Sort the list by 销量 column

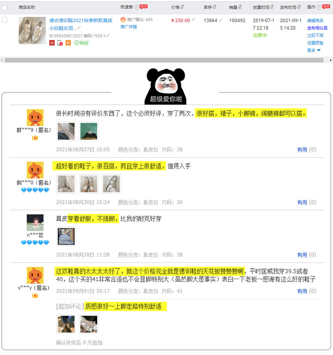coord(235,7)
